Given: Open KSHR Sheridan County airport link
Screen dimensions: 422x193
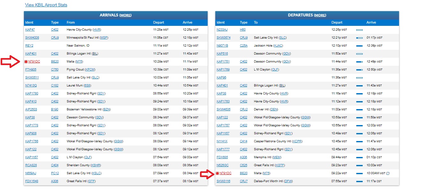Looking at the screenshot, I should click(96, 165).
